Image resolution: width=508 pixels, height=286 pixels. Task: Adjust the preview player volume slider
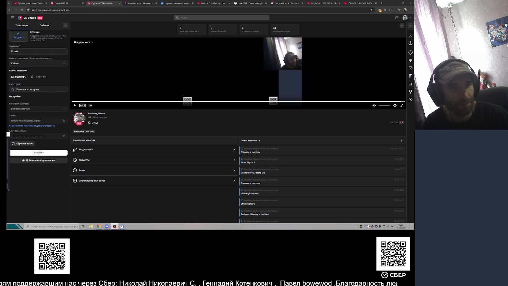pos(384,105)
